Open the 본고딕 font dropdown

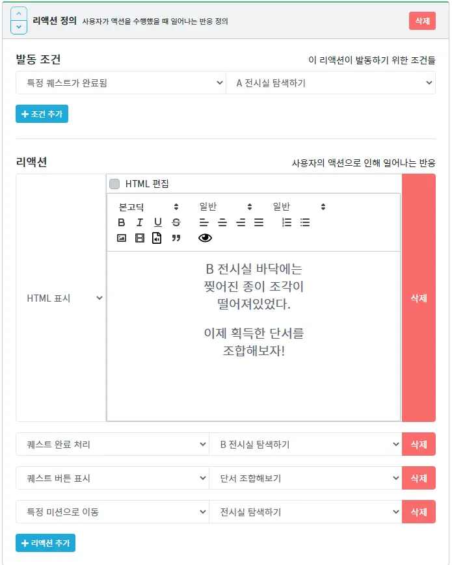[x=148, y=207]
